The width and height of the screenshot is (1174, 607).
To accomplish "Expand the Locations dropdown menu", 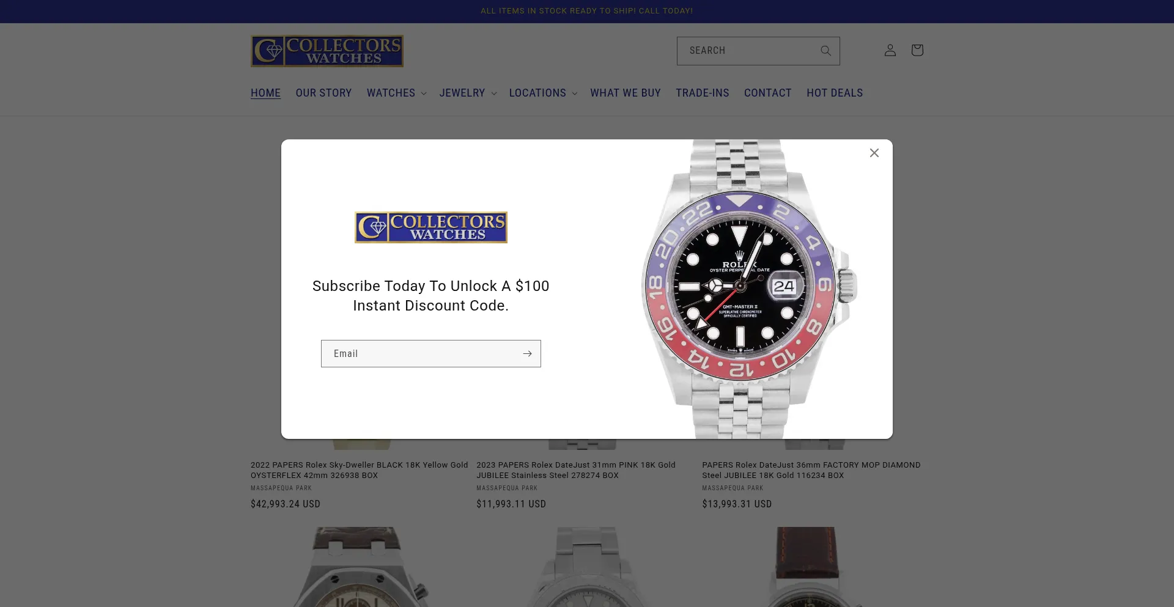I will pos(543,93).
